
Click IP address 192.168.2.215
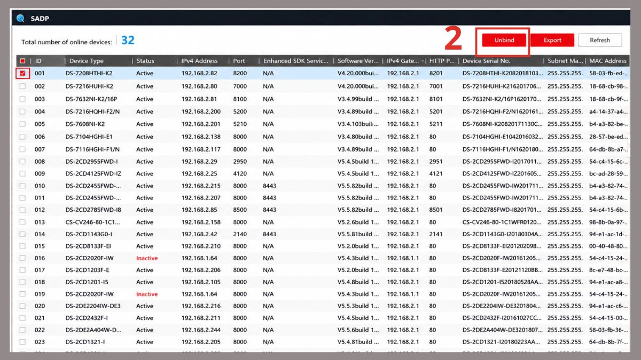[x=201, y=186]
